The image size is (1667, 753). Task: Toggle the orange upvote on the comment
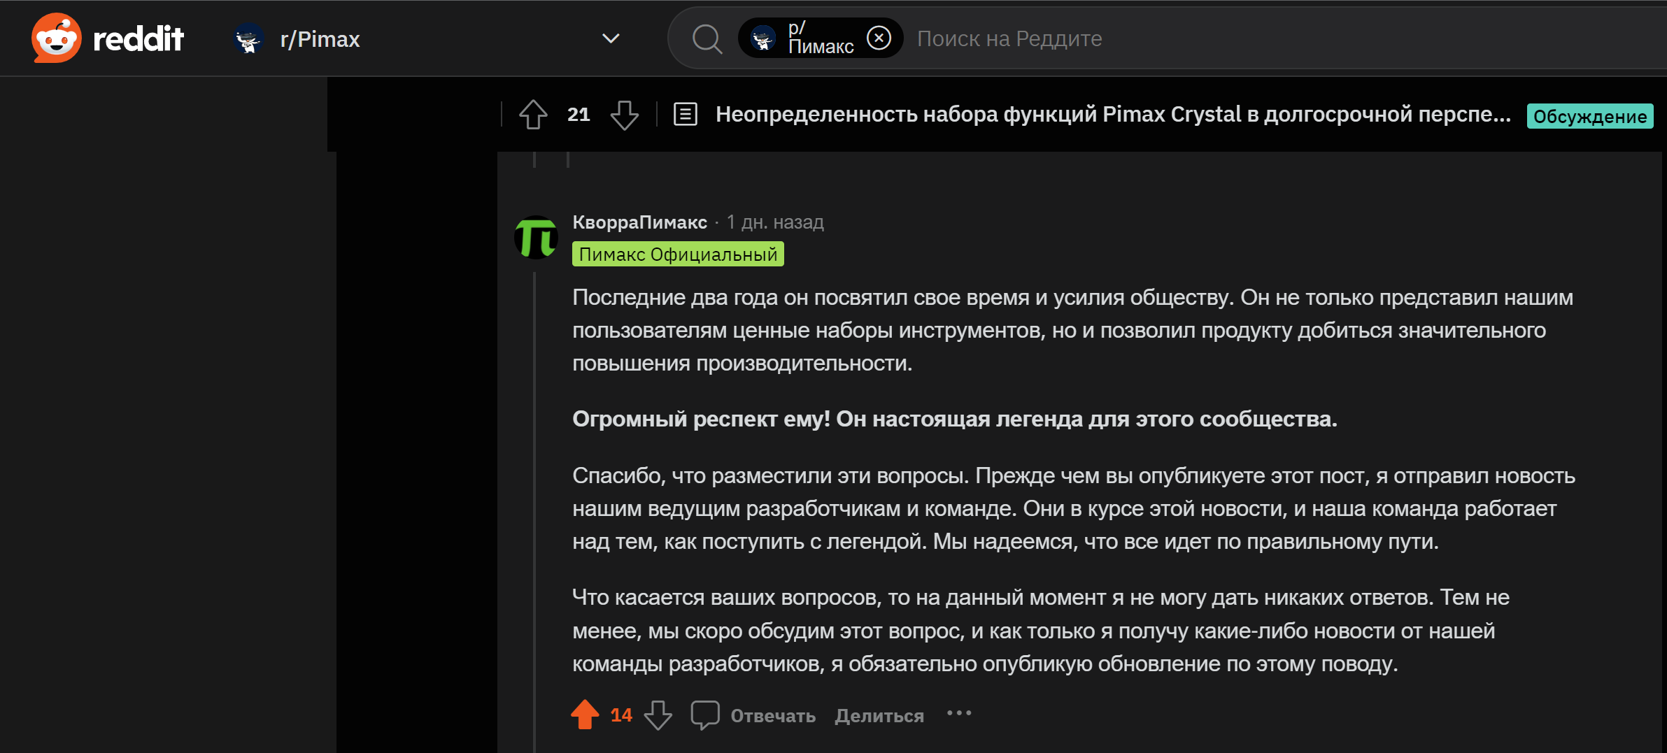coord(585,715)
